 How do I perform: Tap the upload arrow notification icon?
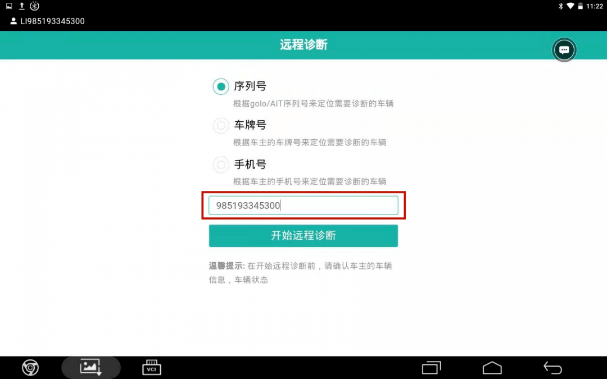22,6
